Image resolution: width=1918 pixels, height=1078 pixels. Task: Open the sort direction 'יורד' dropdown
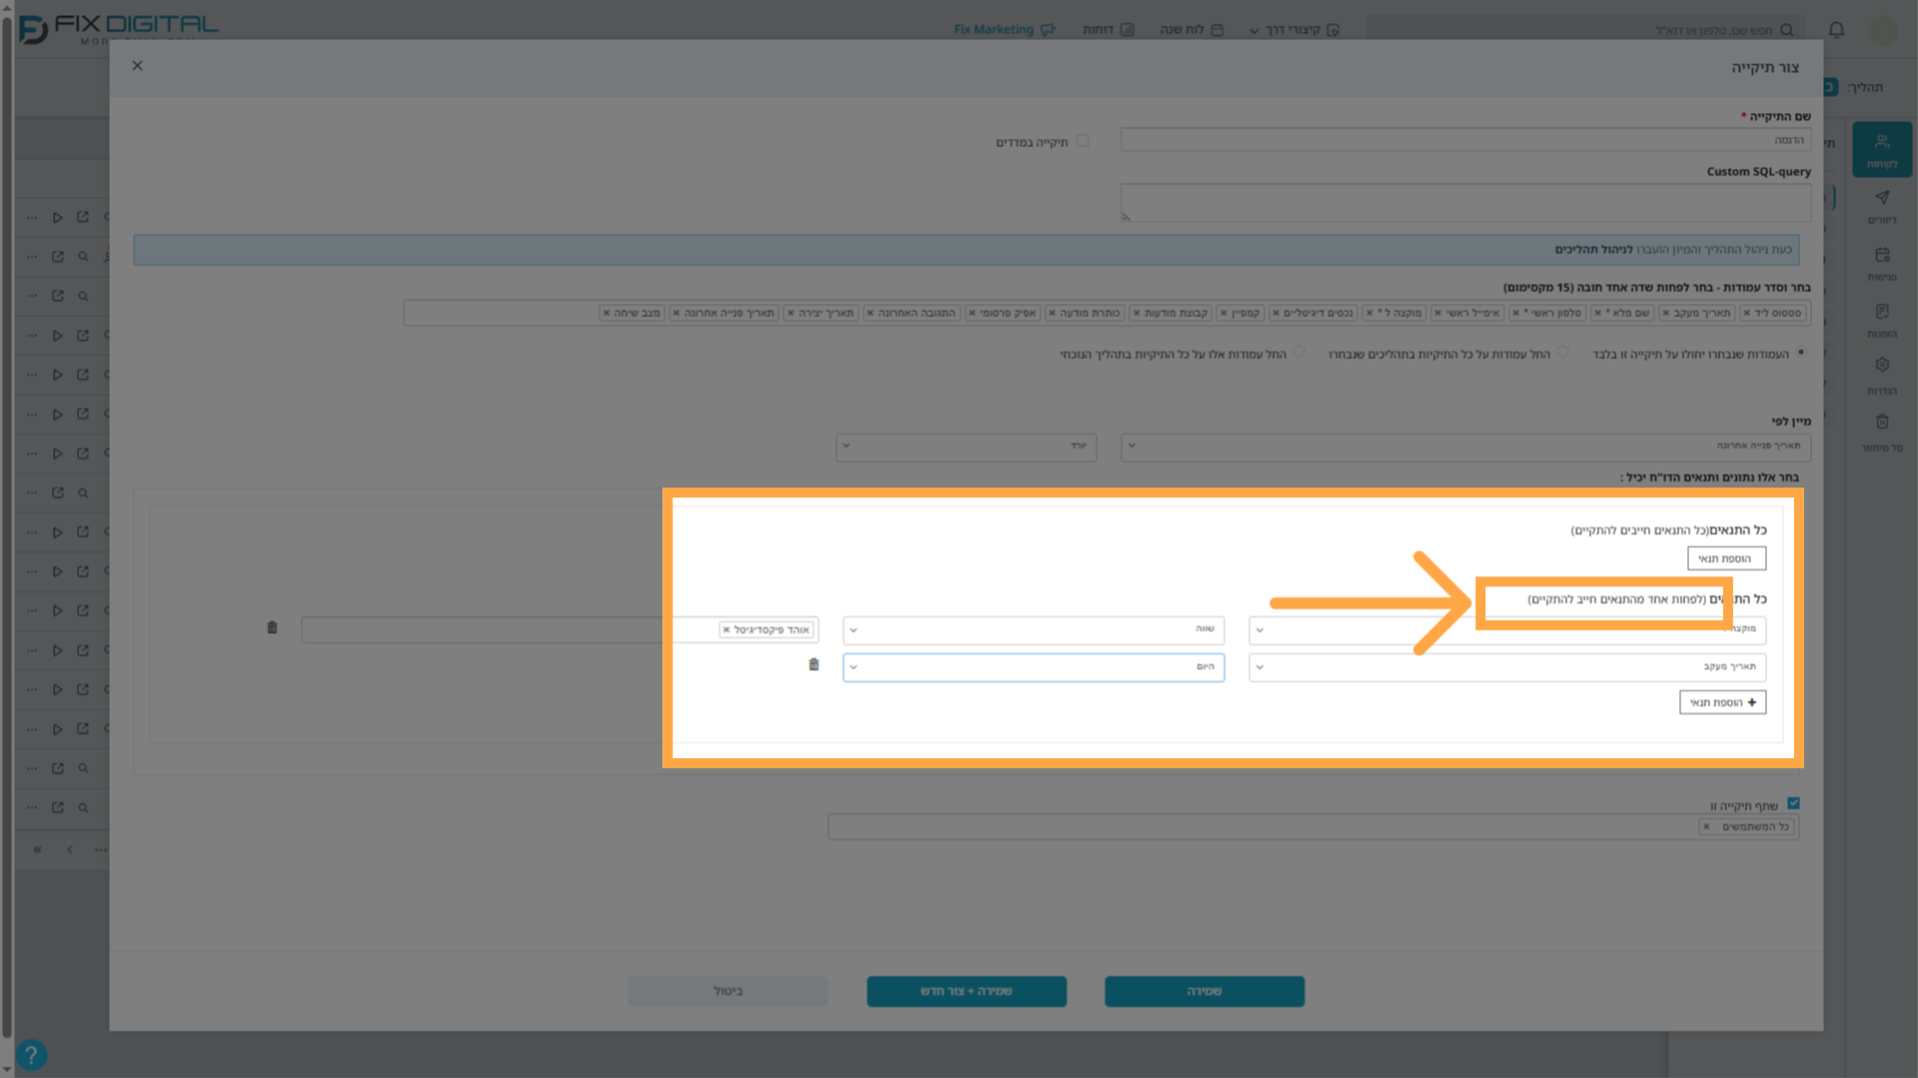[966, 446]
